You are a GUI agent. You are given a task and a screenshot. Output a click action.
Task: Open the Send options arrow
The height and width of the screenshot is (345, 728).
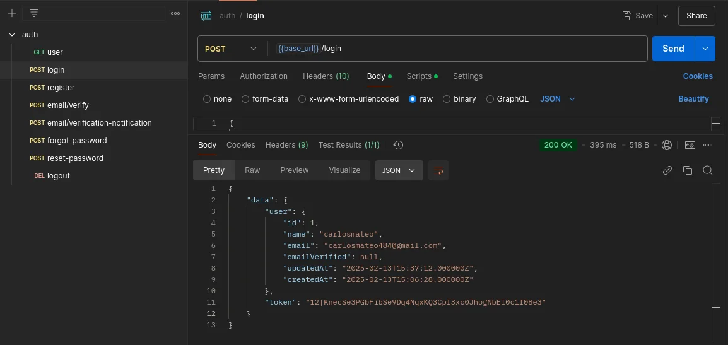(705, 49)
